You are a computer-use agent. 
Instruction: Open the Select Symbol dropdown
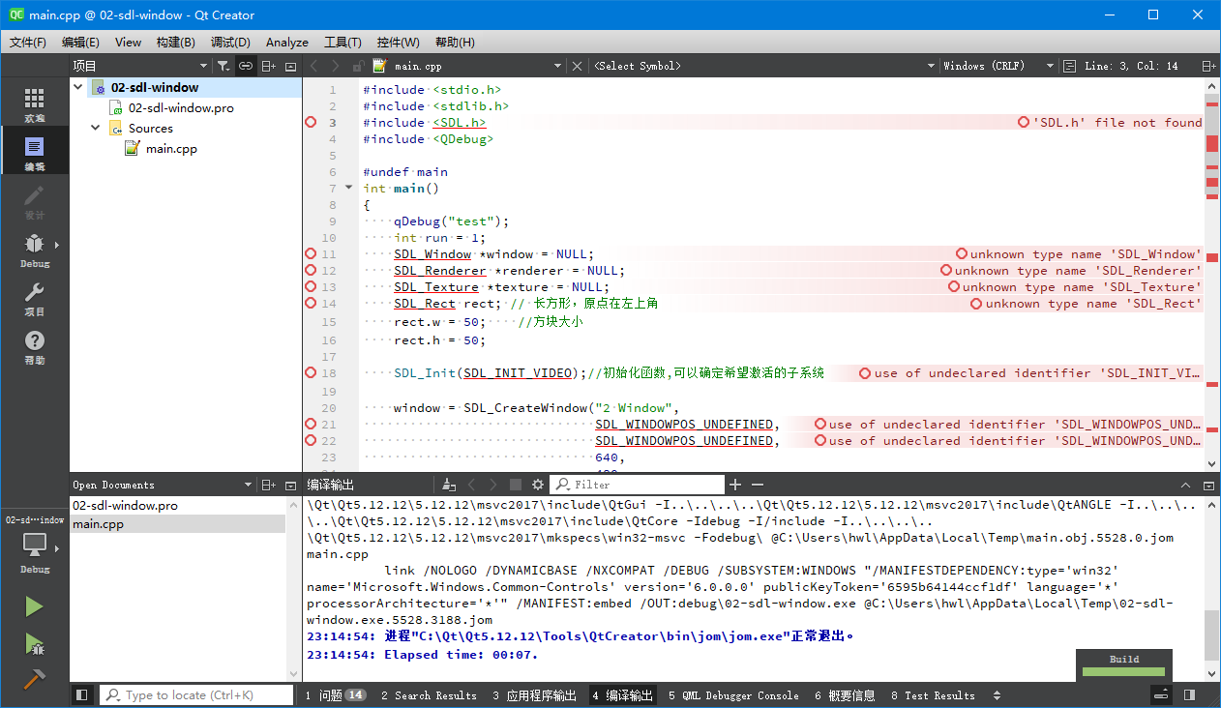tap(762, 66)
